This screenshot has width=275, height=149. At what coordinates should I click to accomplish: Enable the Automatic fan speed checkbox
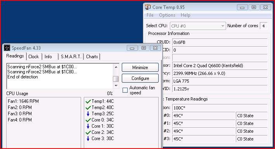[x=125, y=90]
